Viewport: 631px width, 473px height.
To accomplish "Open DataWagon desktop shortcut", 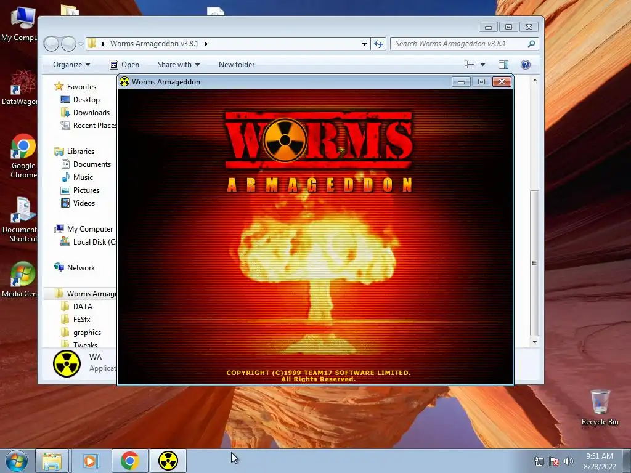I will tap(19, 87).
